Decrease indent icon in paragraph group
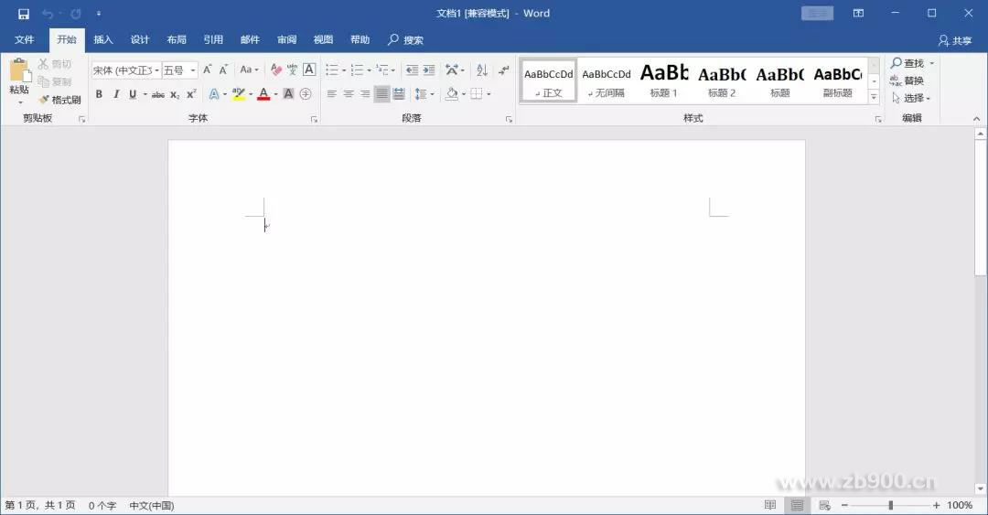Image resolution: width=988 pixels, height=515 pixels. click(412, 70)
